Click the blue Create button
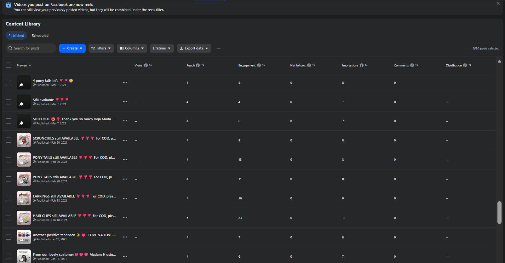Viewport: 505px width, 263px height. [x=72, y=49]
